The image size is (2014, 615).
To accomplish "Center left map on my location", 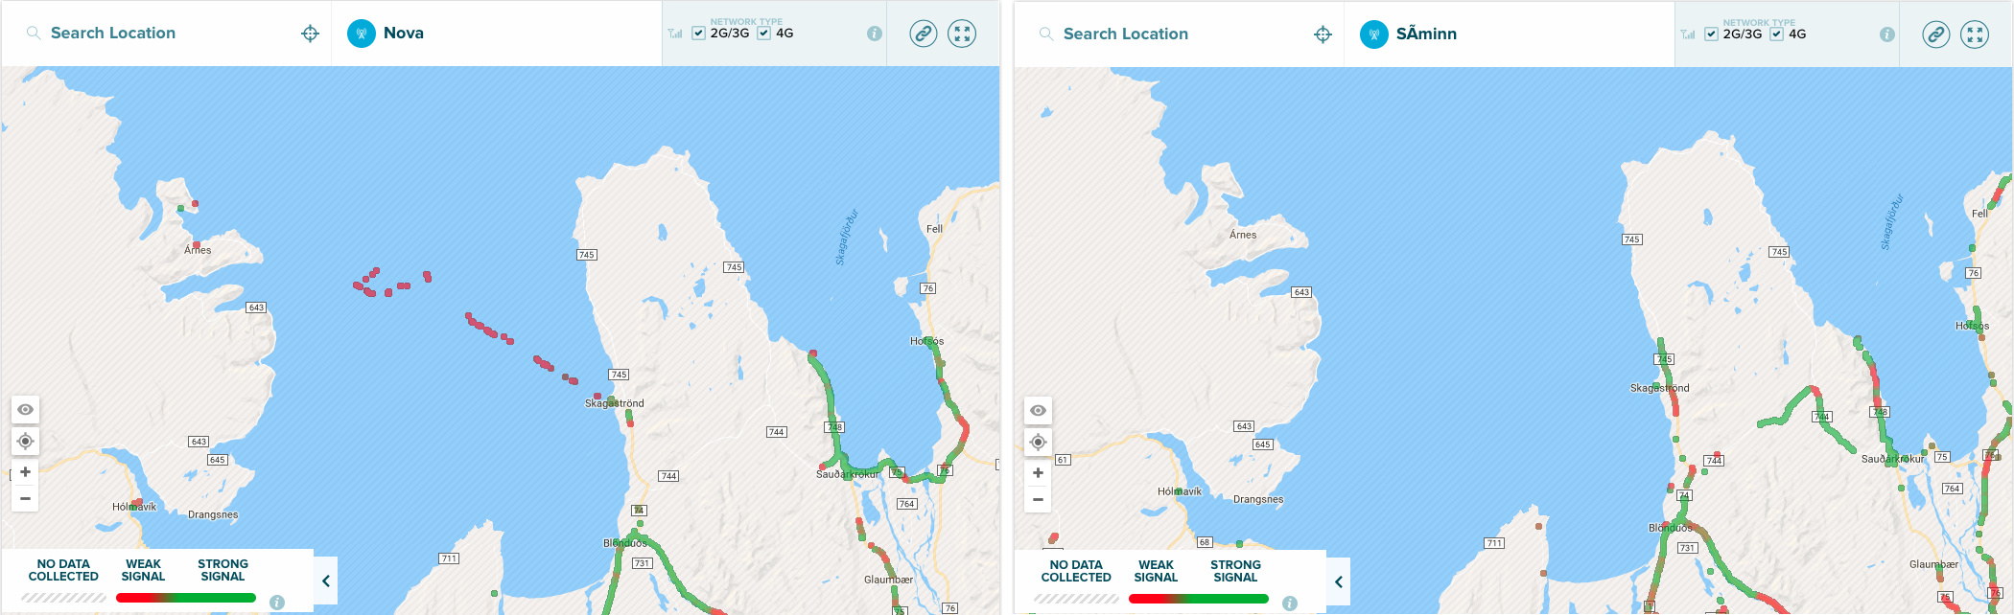I will (26, 442).
